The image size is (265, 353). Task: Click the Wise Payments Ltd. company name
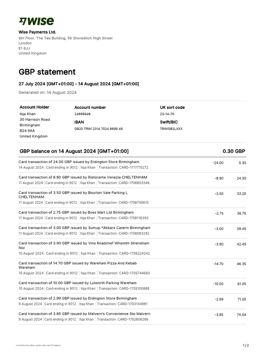pyautogui.click(x=37, y=32)
